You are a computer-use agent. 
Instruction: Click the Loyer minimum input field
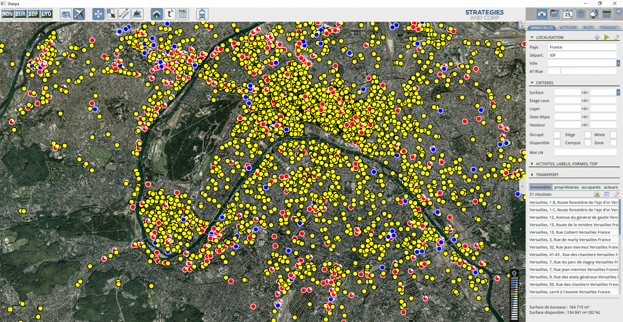(x=567, y=109)
